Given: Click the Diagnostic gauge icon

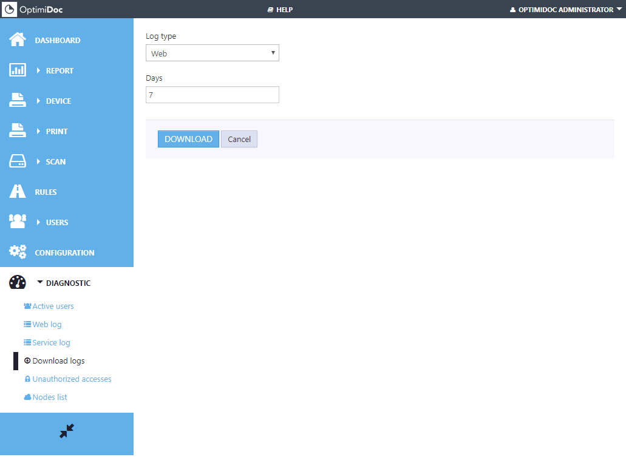Looking at the screenshot, I should pos(18,283).
